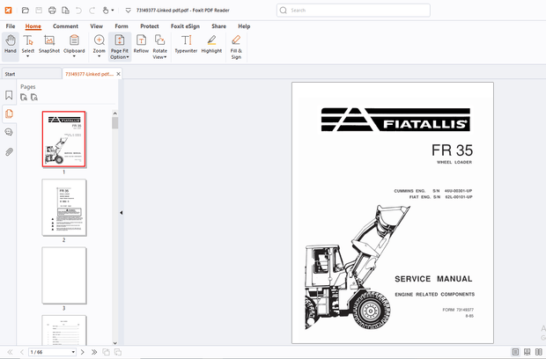Screen dimensions: 546x359
Task: Click the thumbnail panel scrollbar thumb
Action: pos(114,123)
